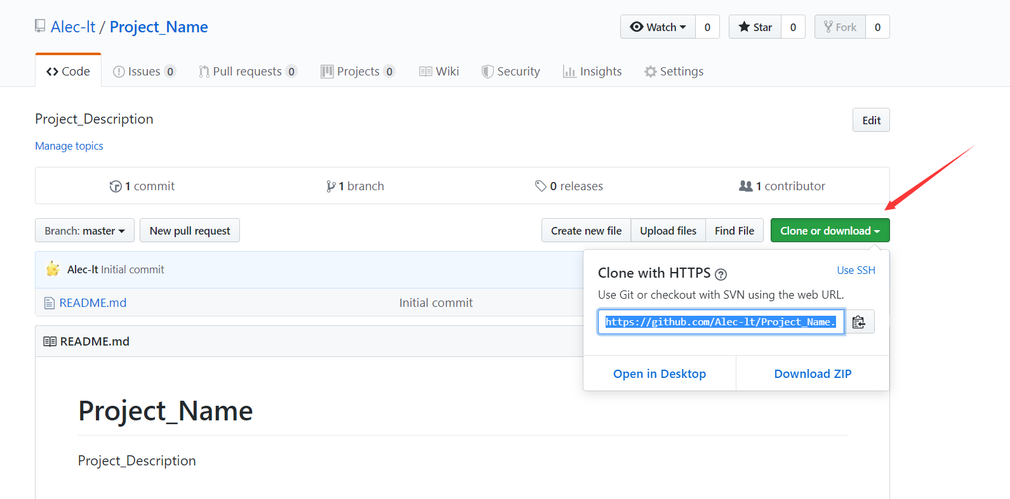Click the Manage topics link
This screenshot has height=499, width=1010.
[69, 146]
